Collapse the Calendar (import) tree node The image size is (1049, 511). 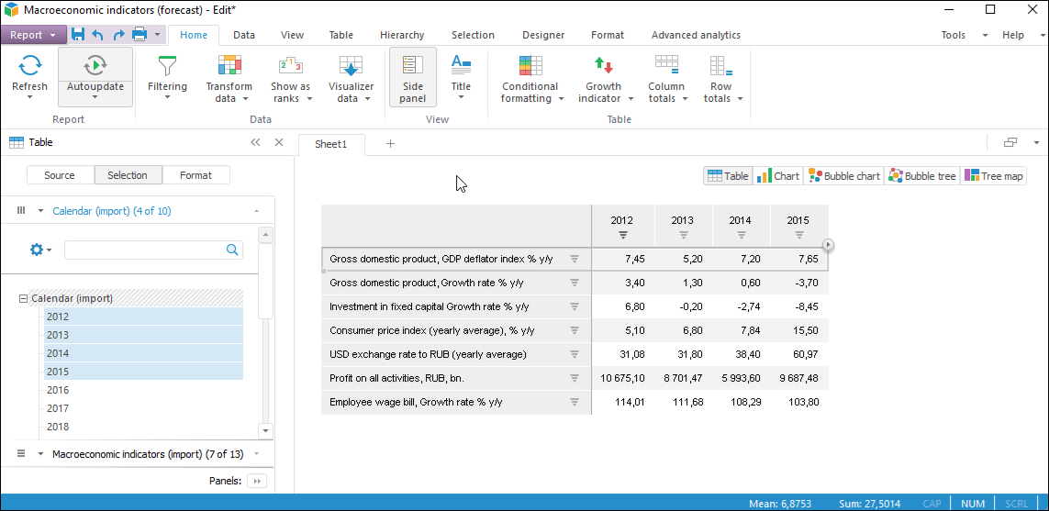[24, 298]
